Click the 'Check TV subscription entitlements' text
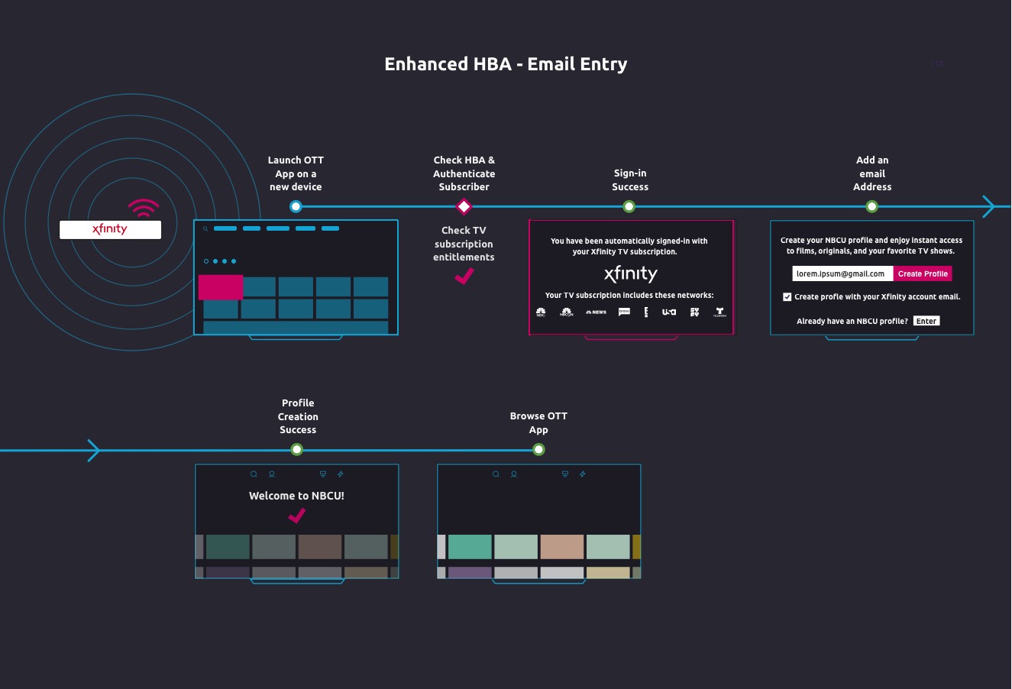The width and height of the screenshot is (1012, 689). click(x=464, y=244)
